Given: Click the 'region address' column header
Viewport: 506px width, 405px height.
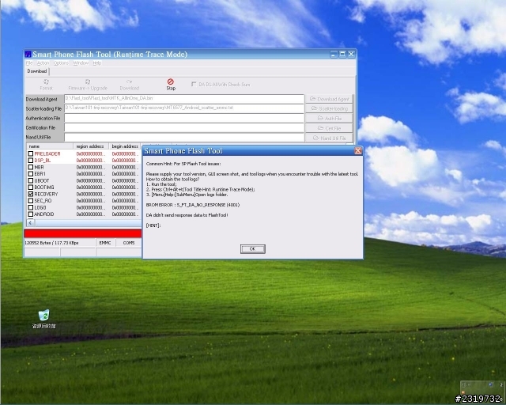Looking at the screenshot, I should [x=91, y=146].
